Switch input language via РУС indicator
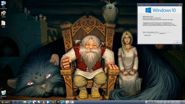This screenshot has height=104, width=185. pos(154,102)
